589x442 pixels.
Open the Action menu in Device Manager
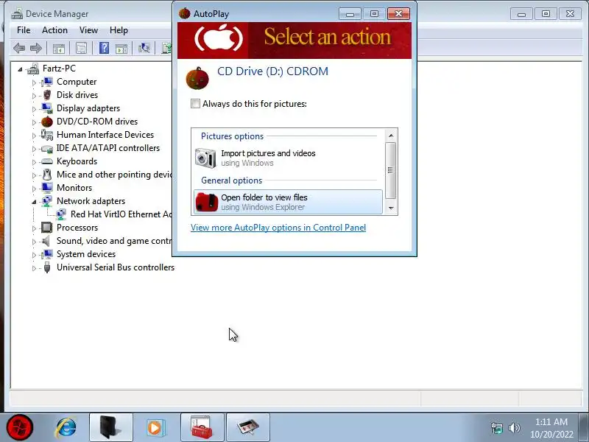pyautogui.click(x=54, y=30)
